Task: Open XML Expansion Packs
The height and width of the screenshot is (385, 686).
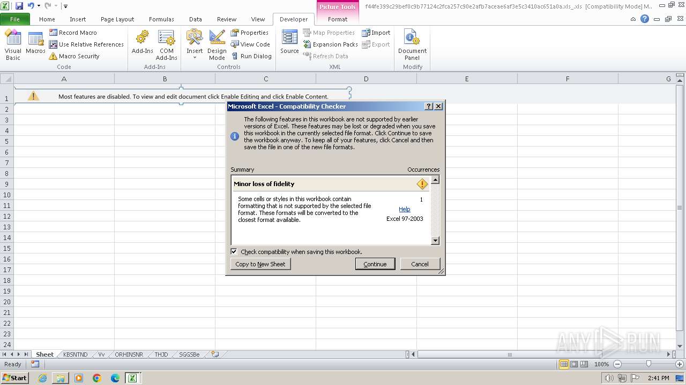Action: (x=330, y=44)
